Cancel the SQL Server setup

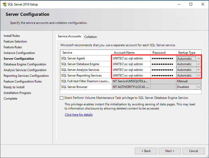point(193,151)
